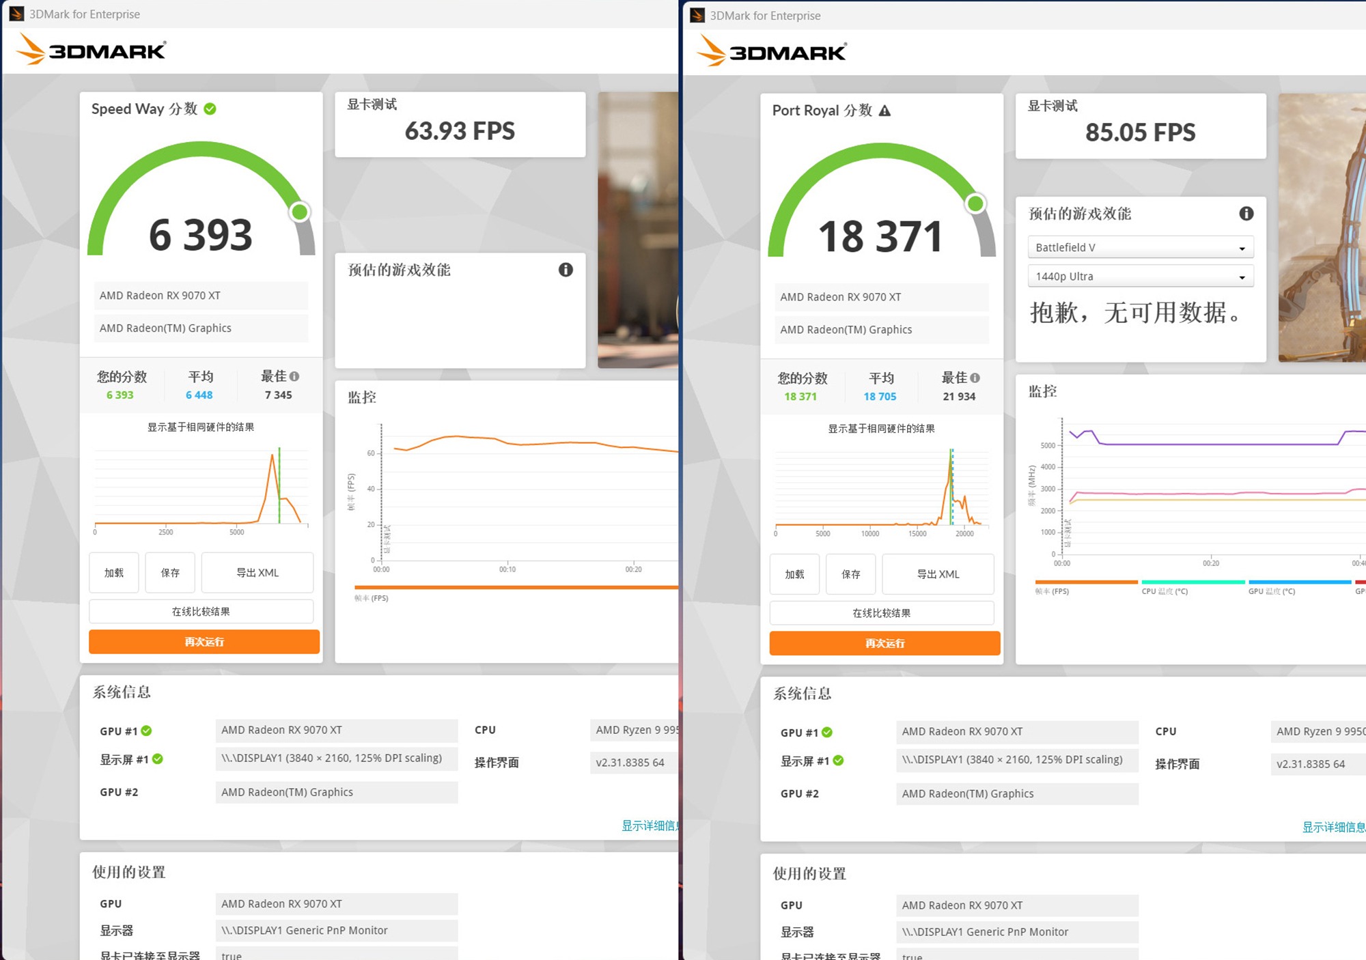Expand the 1440p Ultra resolution dropdown

click(1140, 277)
